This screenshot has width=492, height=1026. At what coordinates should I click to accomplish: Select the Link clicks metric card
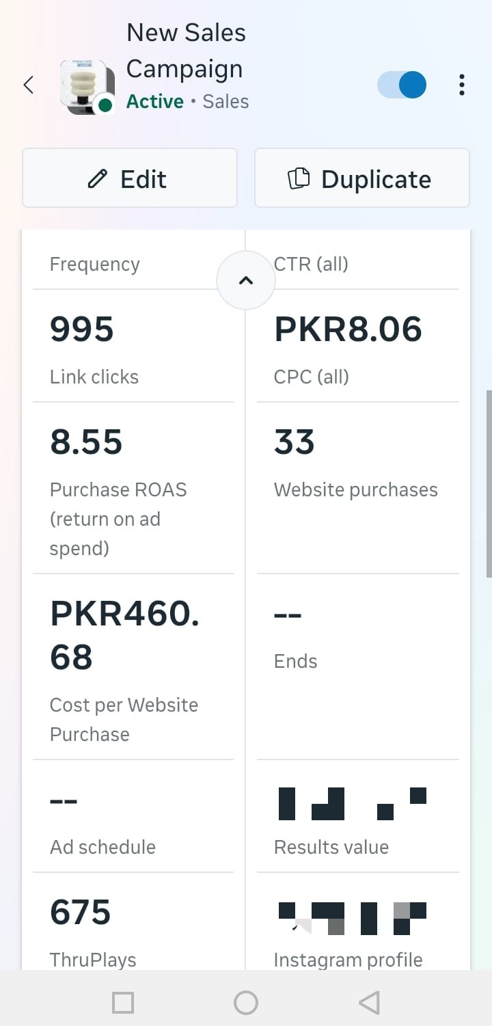coord(133,347)
